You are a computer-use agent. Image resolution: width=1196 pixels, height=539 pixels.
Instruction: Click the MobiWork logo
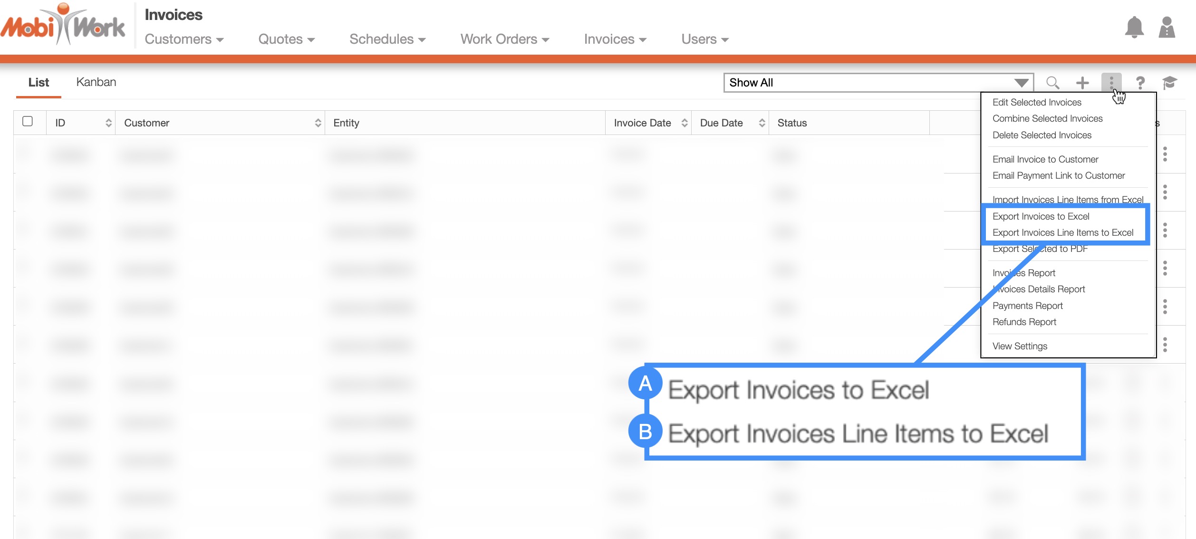point(63,26)
